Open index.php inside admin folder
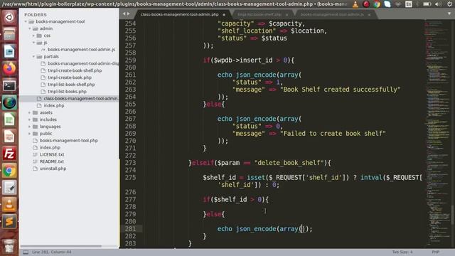 click(54, 105)
